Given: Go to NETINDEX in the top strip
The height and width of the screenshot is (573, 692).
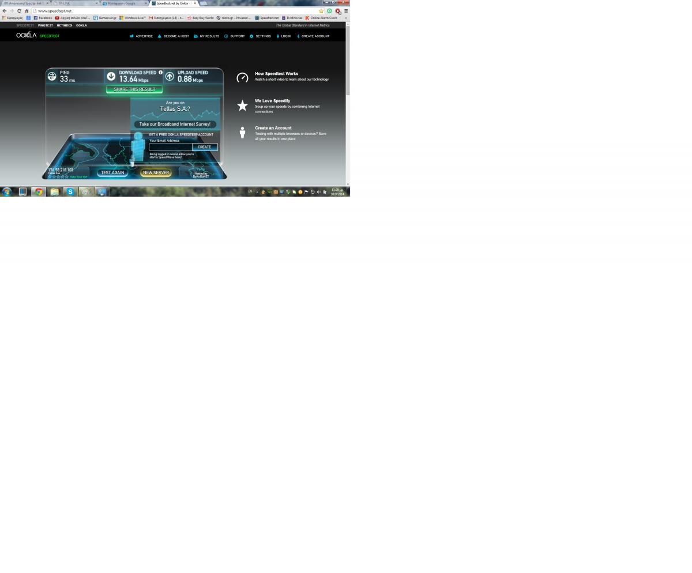Looking at the screenshot, I should (x=65, y=25).
